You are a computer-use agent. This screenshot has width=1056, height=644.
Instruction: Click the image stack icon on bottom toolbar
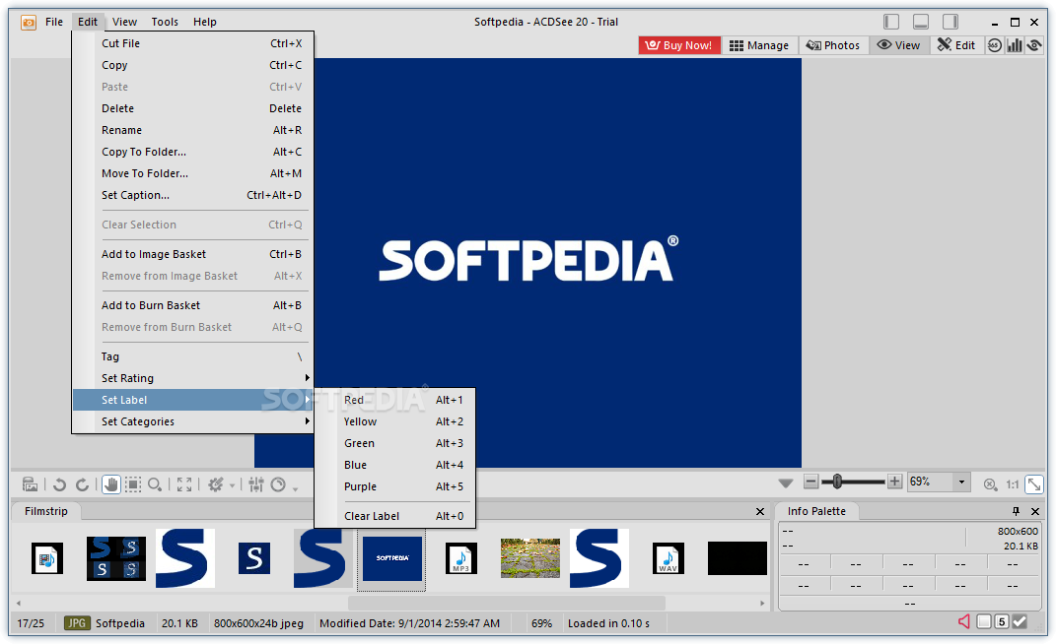[30, 484]
